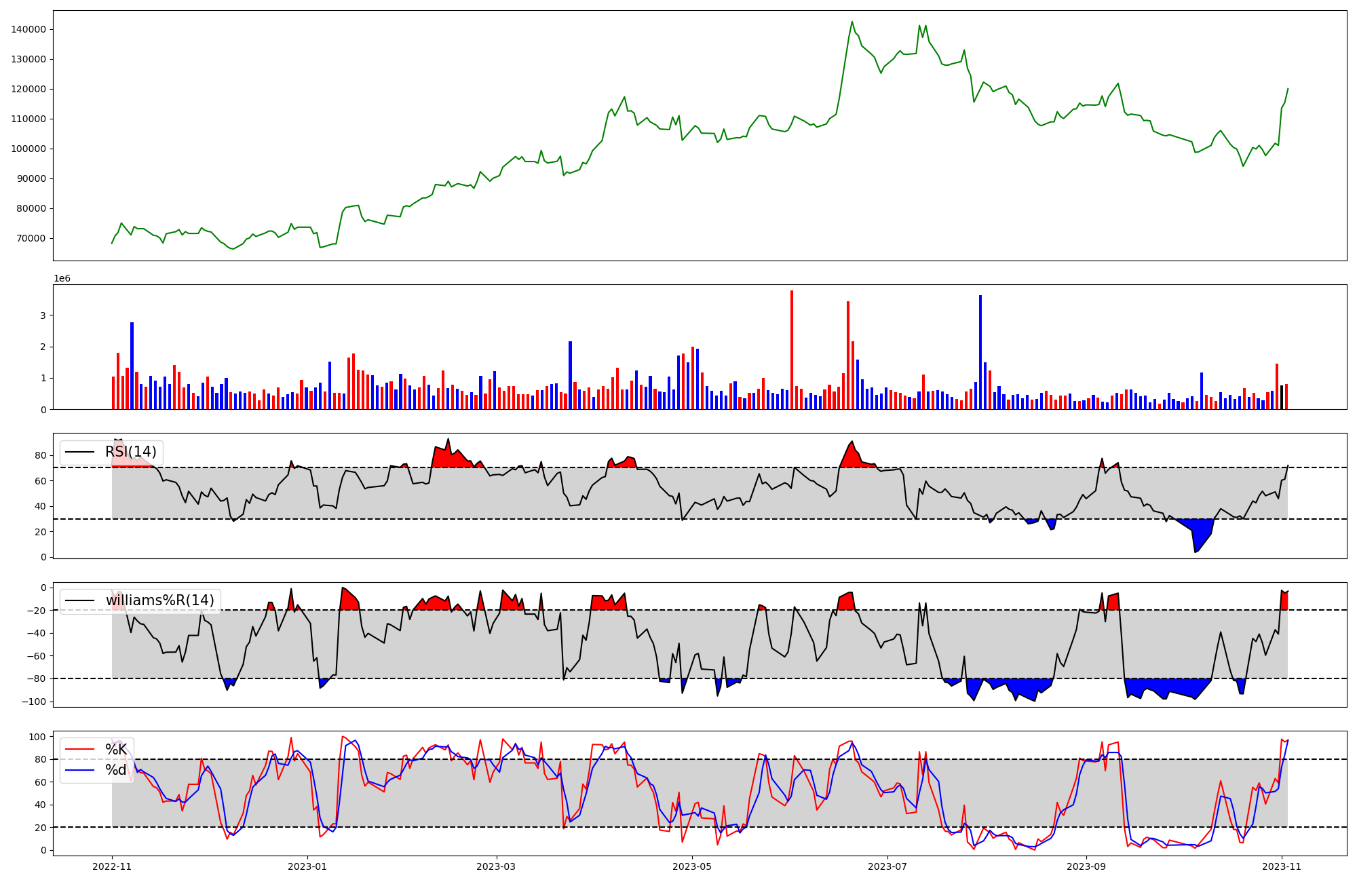Click the RSI(14) legend label
Screen dimensions: 1357x882
(x=130, y=452)
